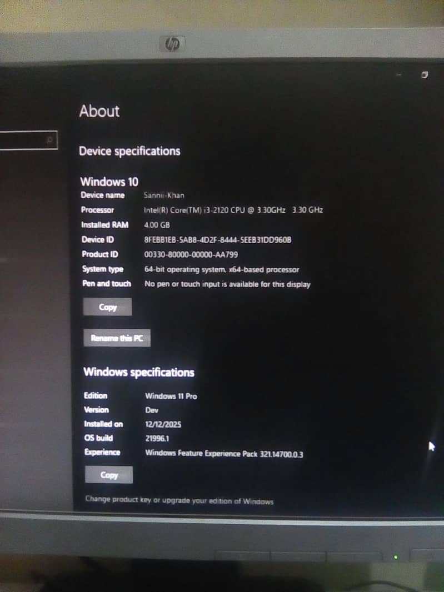
Task: Click the 64-bit operating system text
Action: (222, 269)
